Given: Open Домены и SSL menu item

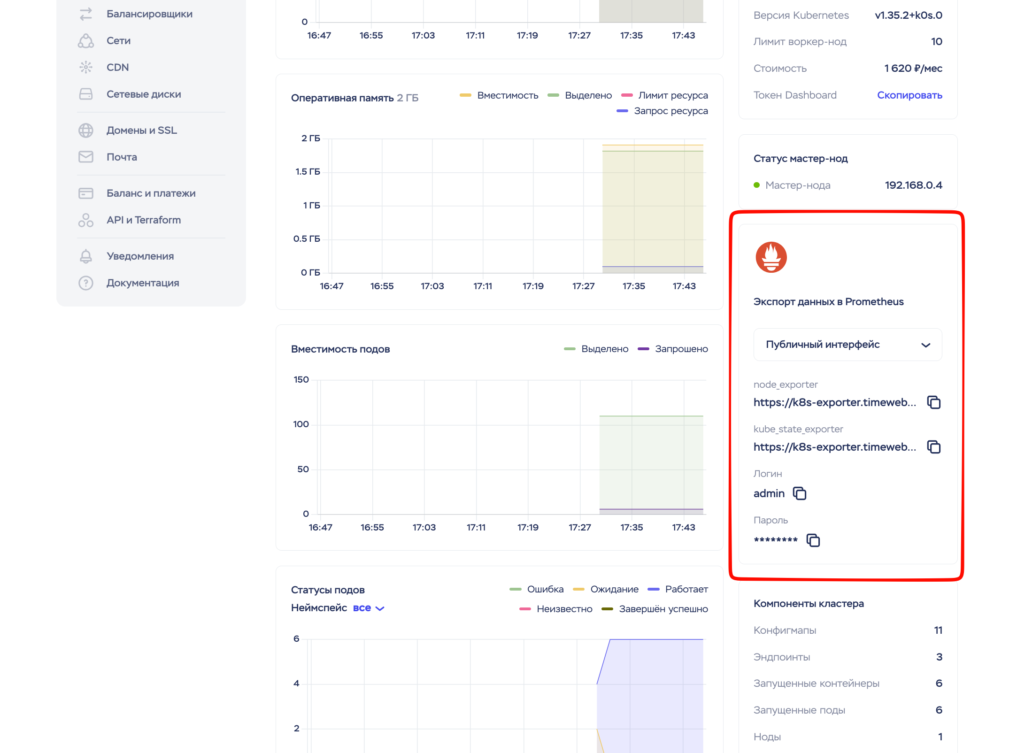Looking at the screenshot, I should pyautogui.click(x=141, y=130).
